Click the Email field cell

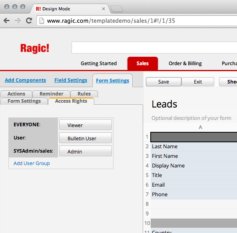[x=194, y=185]
